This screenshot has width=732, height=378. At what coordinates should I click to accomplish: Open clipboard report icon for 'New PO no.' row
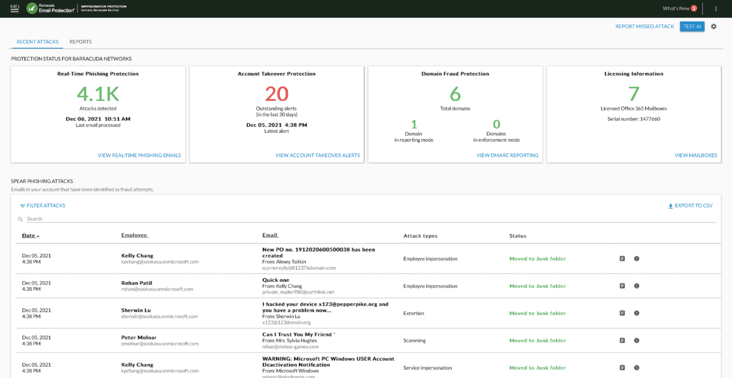coord(623,259)
